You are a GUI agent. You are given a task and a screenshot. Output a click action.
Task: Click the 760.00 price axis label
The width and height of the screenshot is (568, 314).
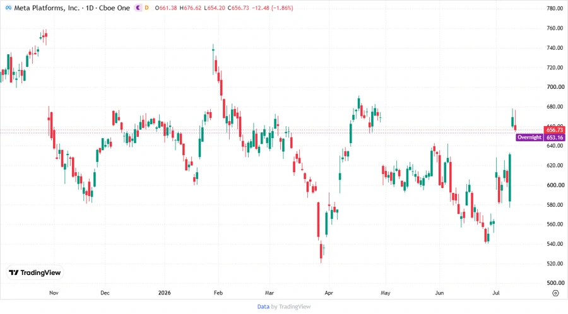[555, 28]
